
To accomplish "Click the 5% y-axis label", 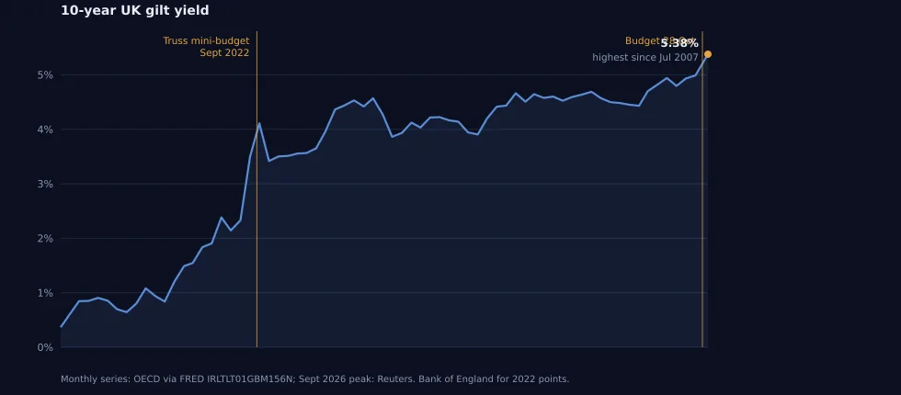I will 45,75.
